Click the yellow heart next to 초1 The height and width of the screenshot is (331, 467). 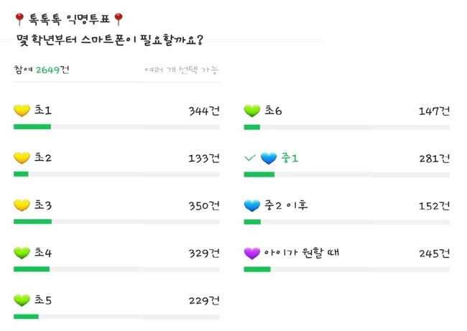tap(22, 111)
